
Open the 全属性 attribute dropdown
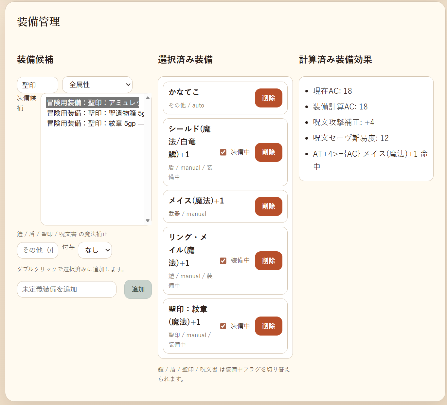click(97, 85)
